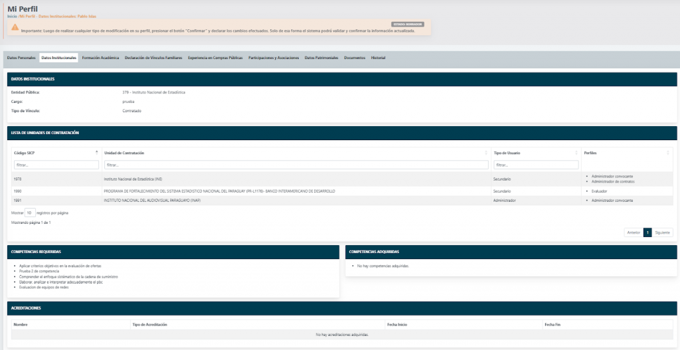Click 'Aplicar criterios objetivos' competency item
The width and height of the screenshot is (680, 350).
[60, 266]
